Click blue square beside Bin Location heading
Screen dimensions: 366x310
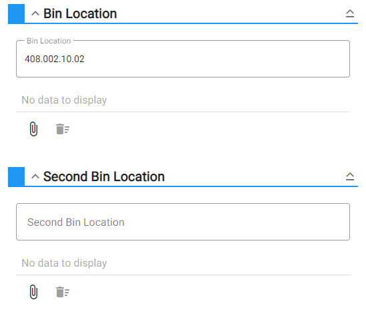(17, 13)
